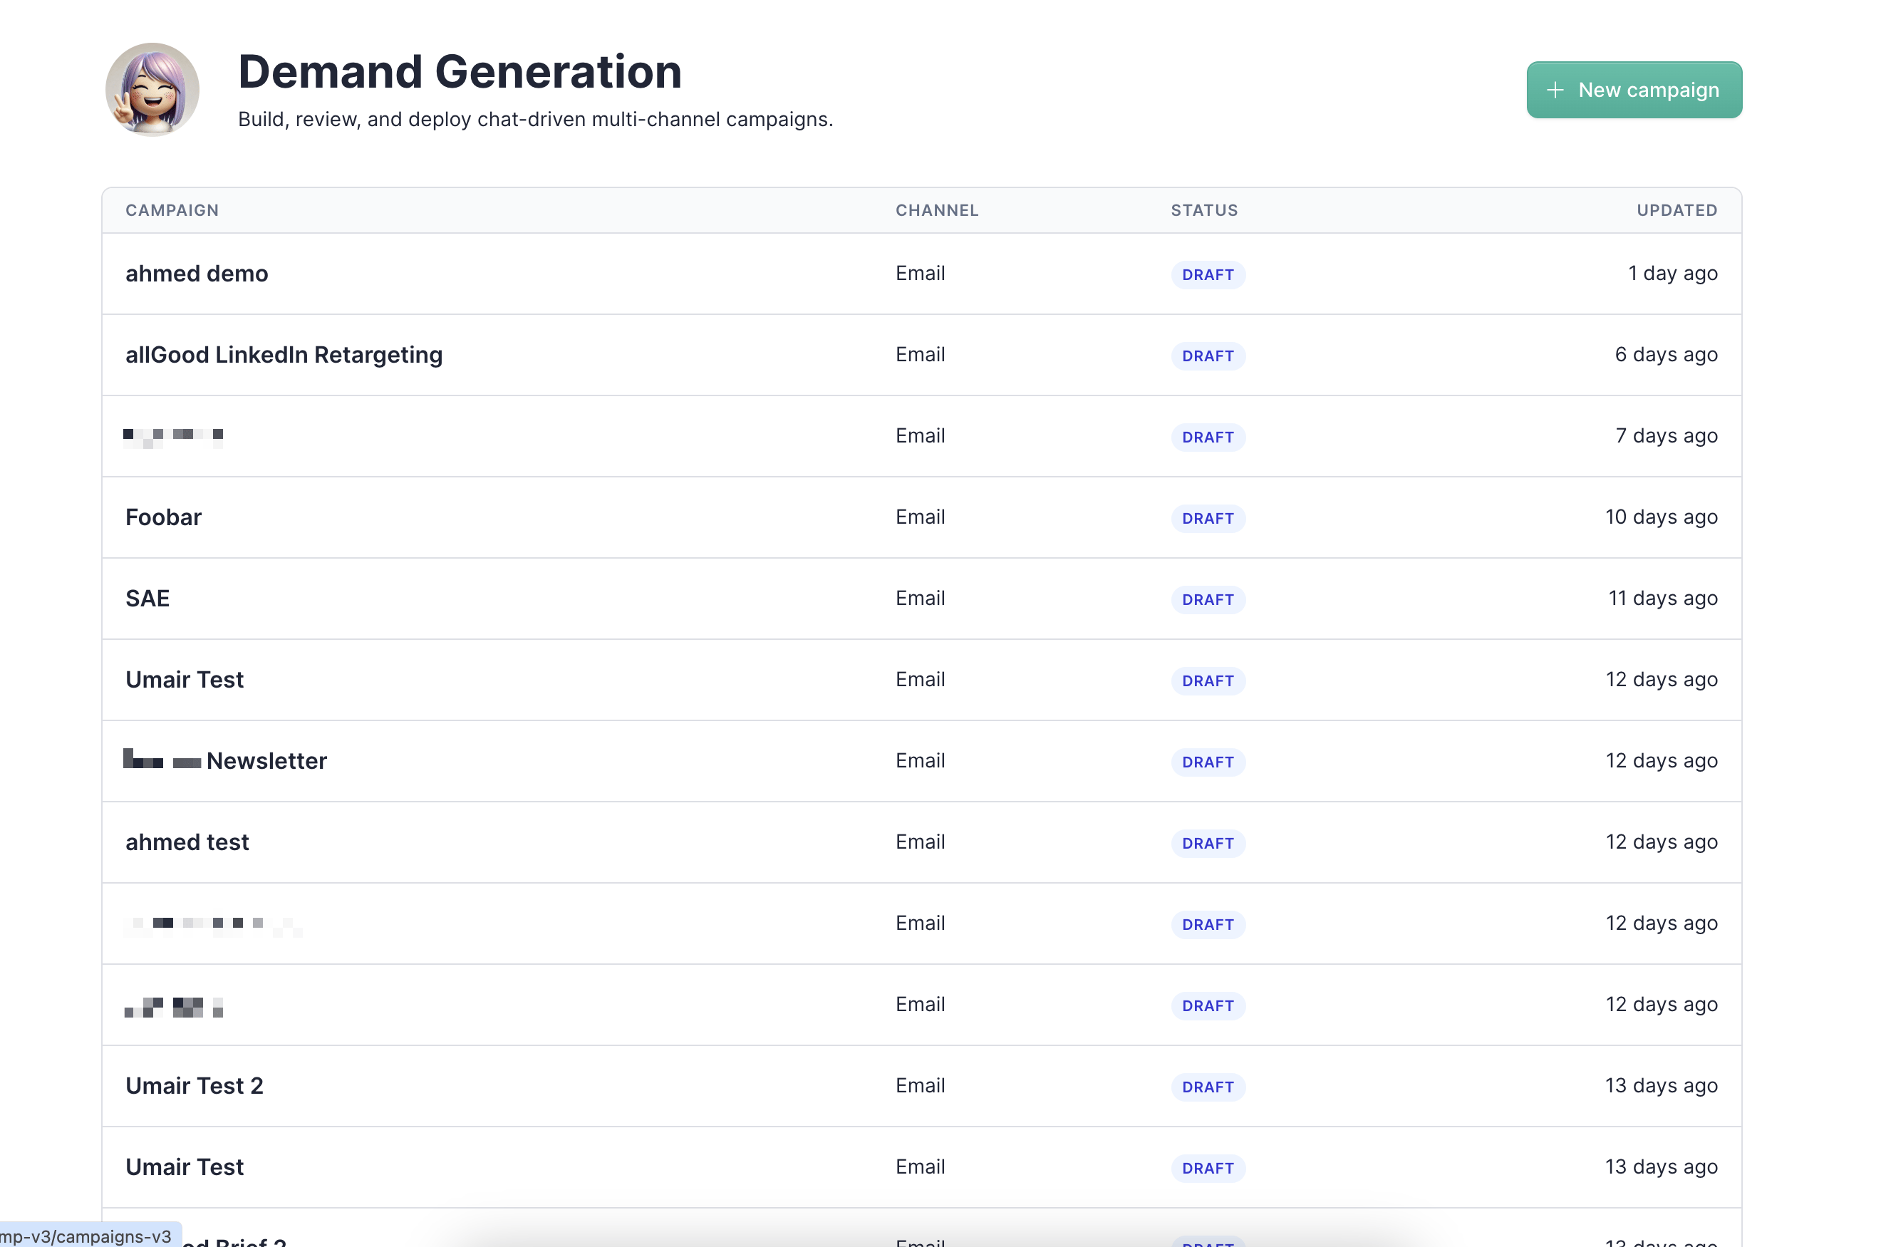Click the Email cell in the 7 days ago row
The width and height of the screenshot is (1881, 1247).
click(x=920, y=436)
